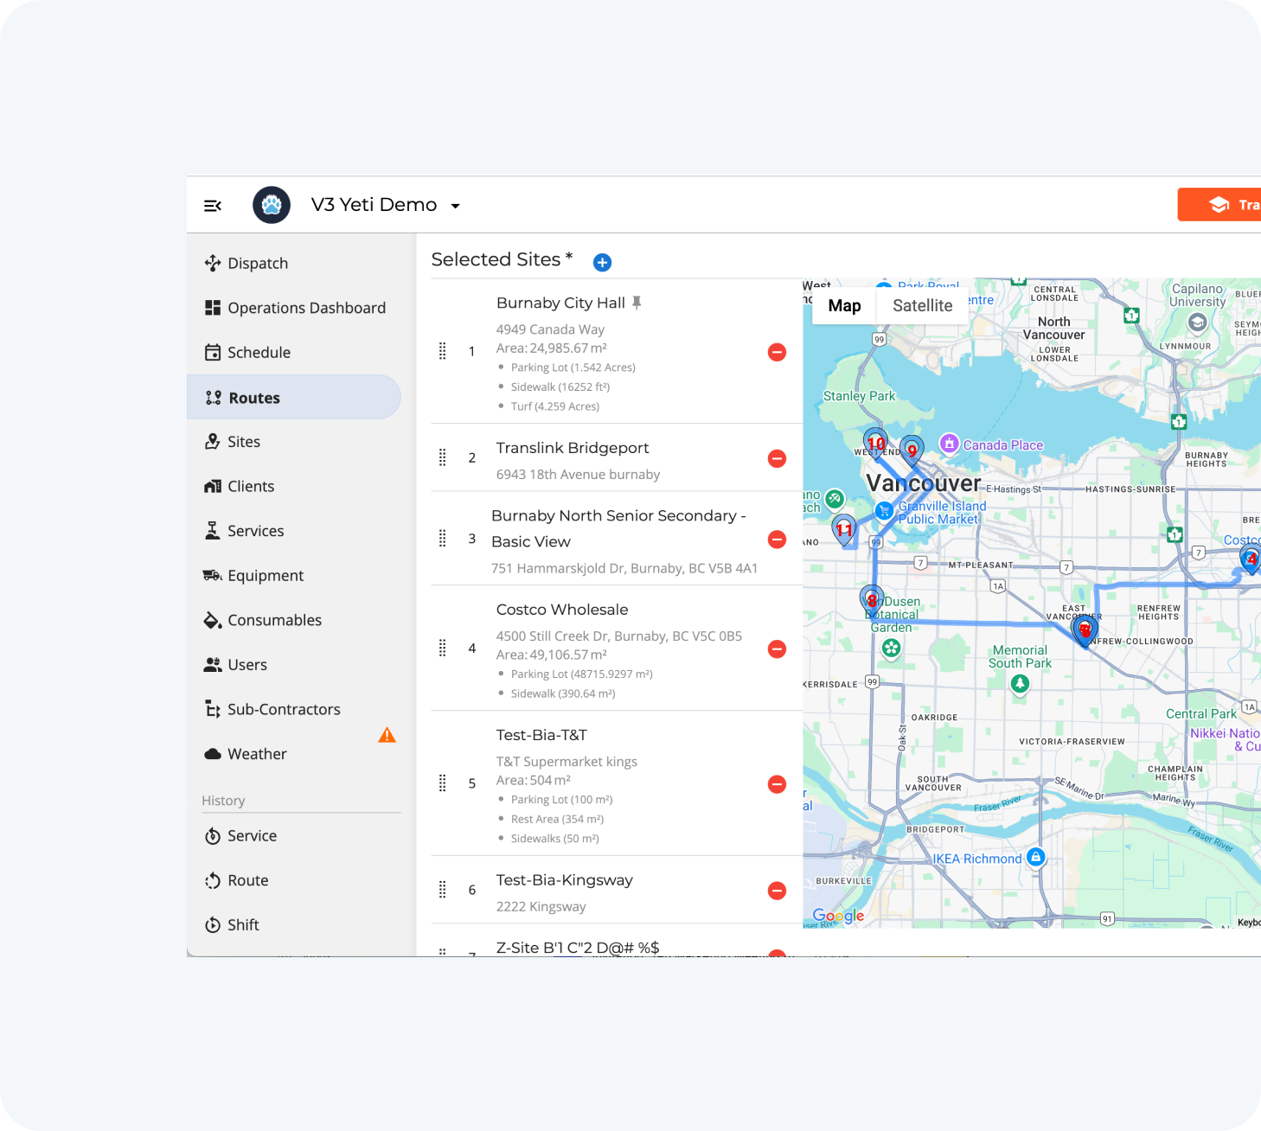Select Burnaby City Hall site title
The height and width of the screenshot is (1131, 1261).
click(x=560, y=303)
